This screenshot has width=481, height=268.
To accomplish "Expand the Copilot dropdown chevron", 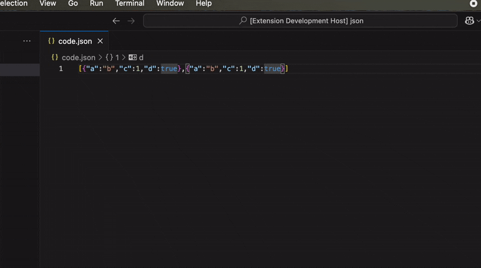I will pyautogui.click(x=478, y=21).
